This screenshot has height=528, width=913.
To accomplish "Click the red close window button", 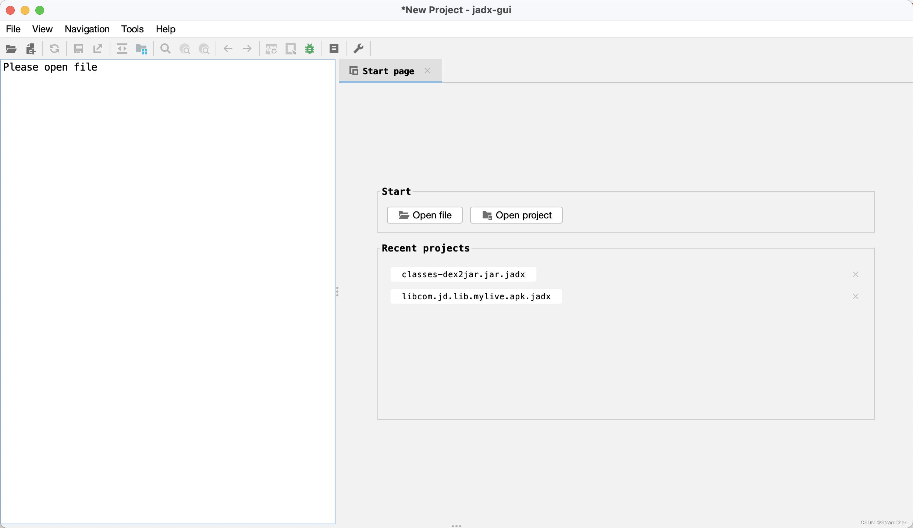I will 10,10.
